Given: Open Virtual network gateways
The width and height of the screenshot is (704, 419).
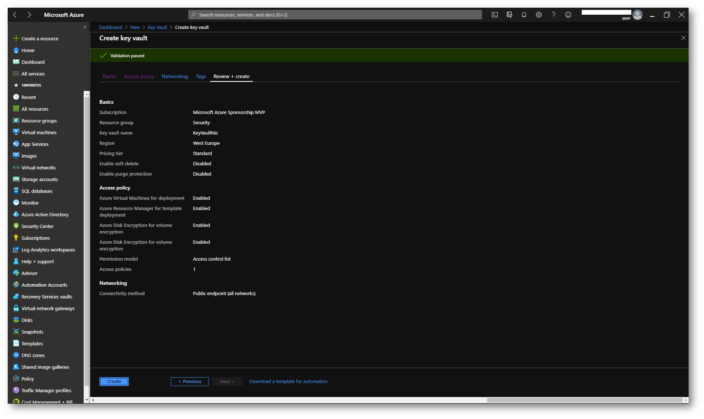Looking at the screenshot, I should click(48, 308).
